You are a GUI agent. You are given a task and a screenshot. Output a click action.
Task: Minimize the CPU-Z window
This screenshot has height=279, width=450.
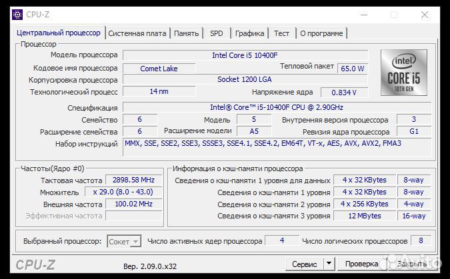[x=364, y=15]
